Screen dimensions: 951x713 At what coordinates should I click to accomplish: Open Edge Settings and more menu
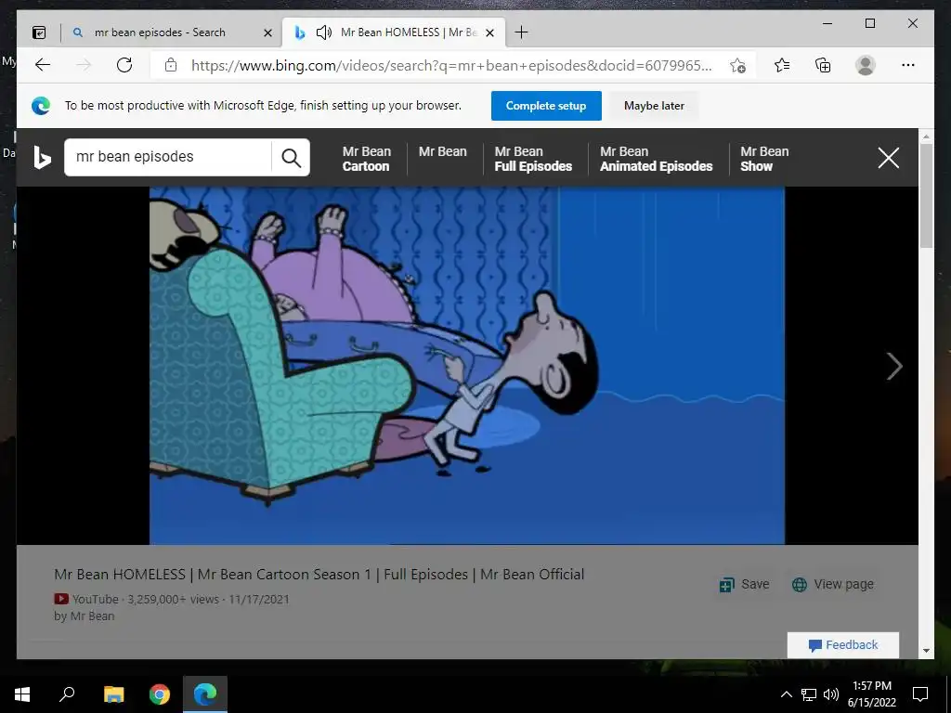click(908, 65)
